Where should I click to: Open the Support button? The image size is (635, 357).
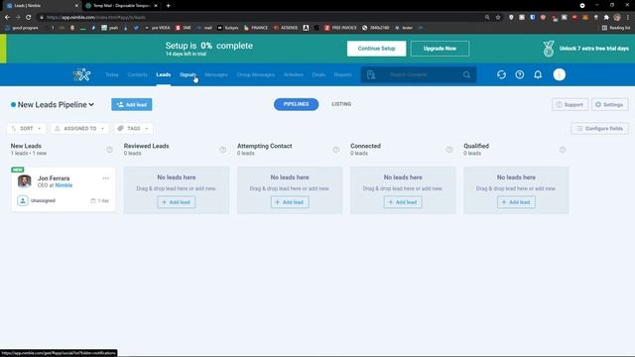click(570, 105)
